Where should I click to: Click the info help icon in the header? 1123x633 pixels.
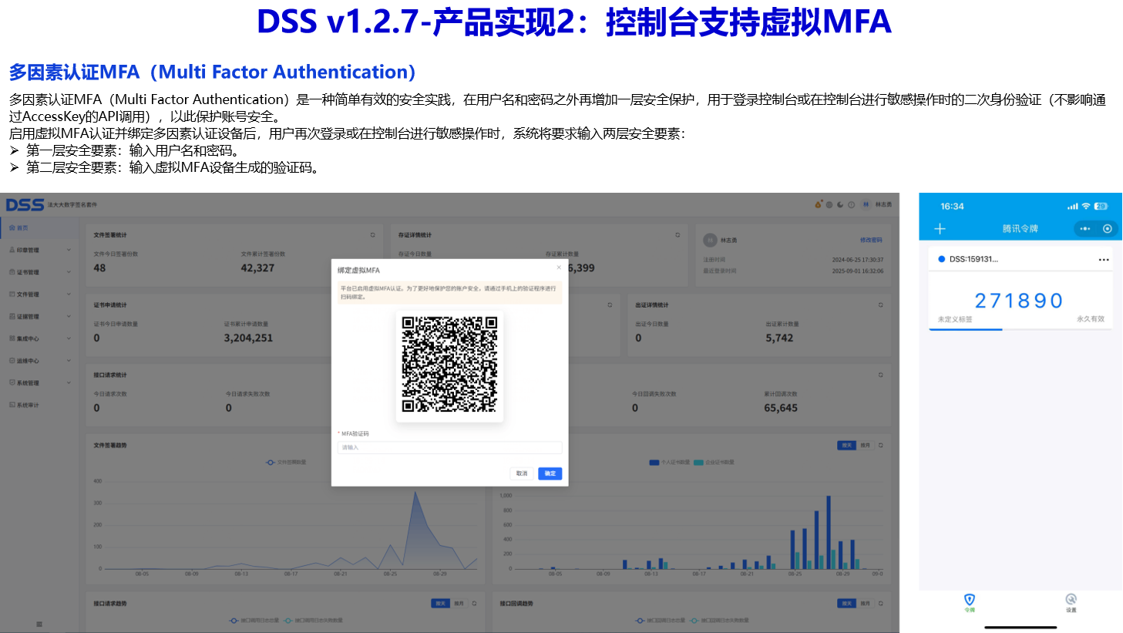(851, 204)
